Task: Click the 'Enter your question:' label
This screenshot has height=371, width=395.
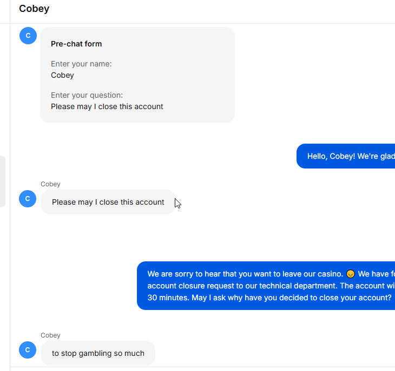Action: click(87, 95)
